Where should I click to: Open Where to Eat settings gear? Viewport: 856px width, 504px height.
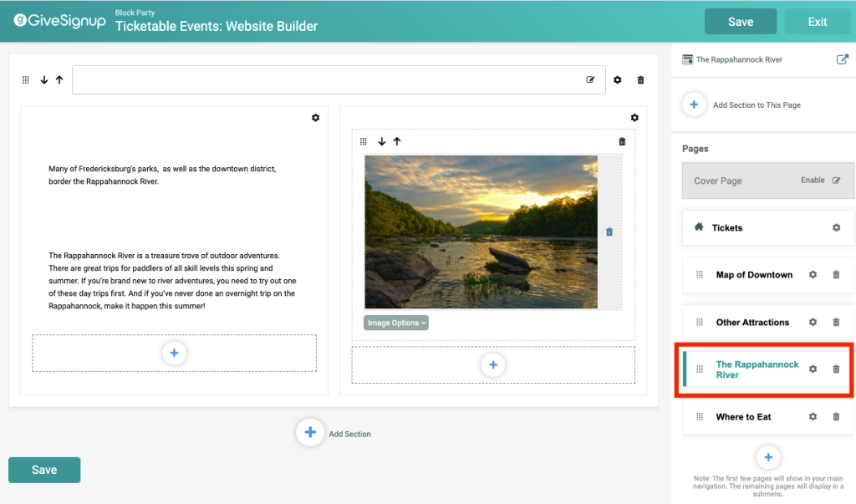pyautogui.click(x=813, y=416)
